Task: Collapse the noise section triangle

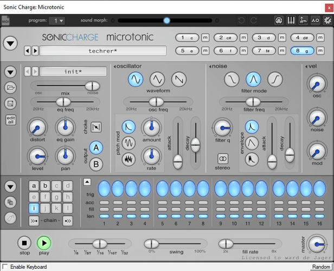Action: coord(210,67)
